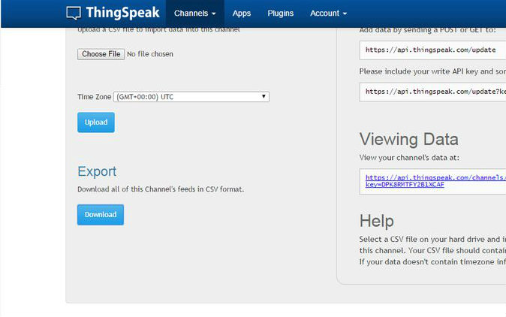Click the Viewing Data heading
506x317 pixels.
[x=408, y=139]
